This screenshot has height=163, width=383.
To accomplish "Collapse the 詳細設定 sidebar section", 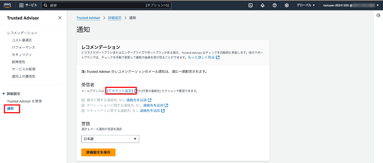I will (4, 94).
